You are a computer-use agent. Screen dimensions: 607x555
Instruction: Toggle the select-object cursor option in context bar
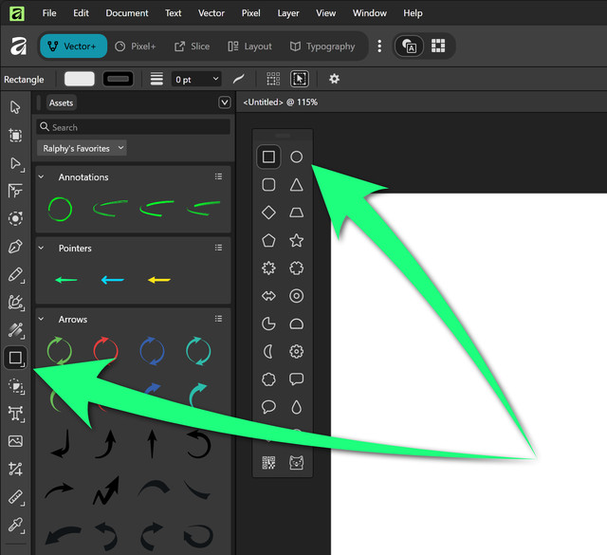coord(300,80)
